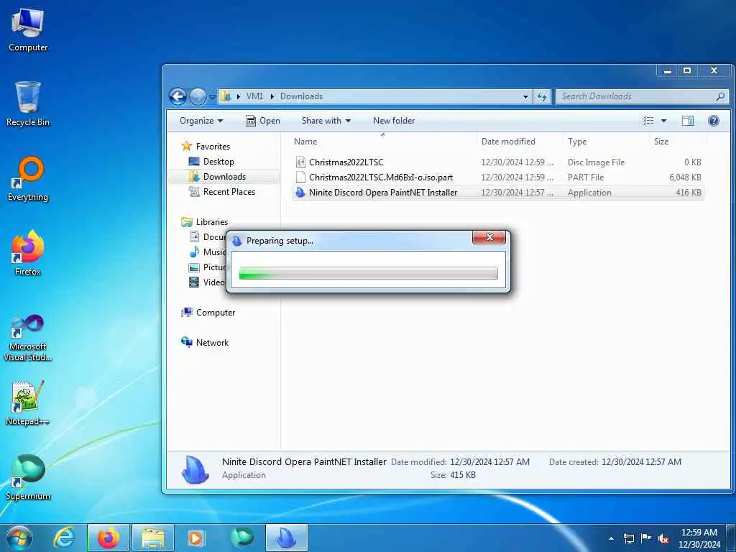Click the Downloads breadcrumb segment
736x552 pixels.
coord(301,97)
